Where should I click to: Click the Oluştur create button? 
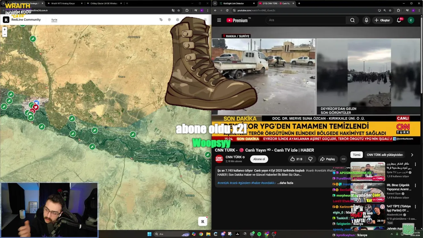pyautogui.click(x=382, y=20)
